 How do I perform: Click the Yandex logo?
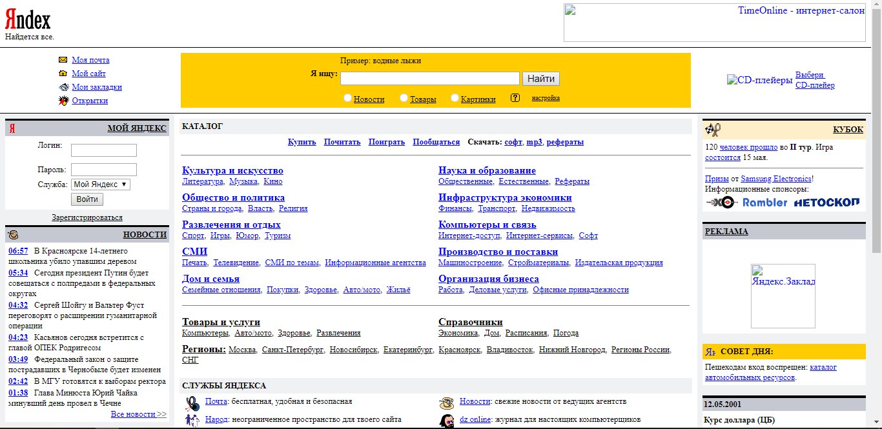click(28, 21)
